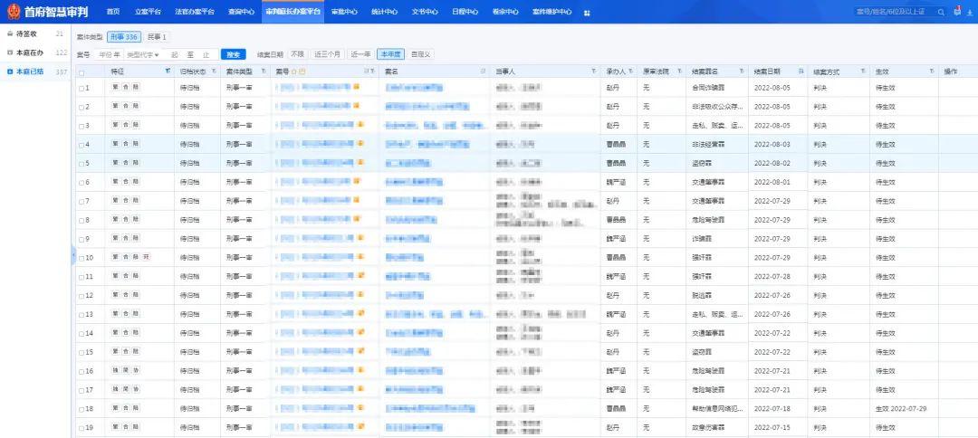Select 不限 closing date filter
The image size is (978, 438).
tap(297, 55)
